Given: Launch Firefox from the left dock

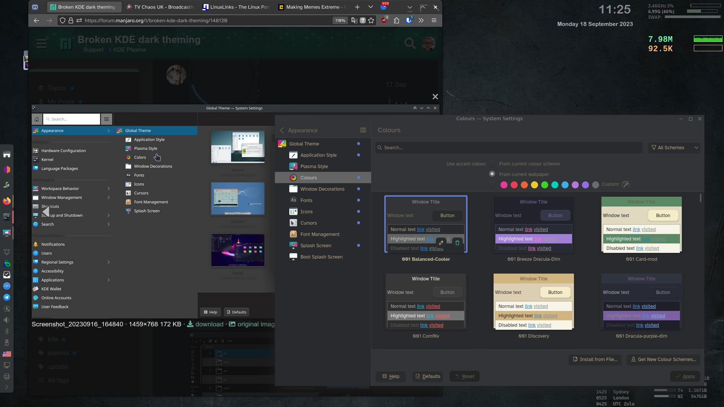Looking at the screenshot, I should [x=7, y=201].
